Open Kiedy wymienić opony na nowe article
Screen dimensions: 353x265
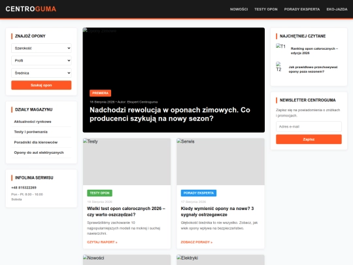(217, 211)
